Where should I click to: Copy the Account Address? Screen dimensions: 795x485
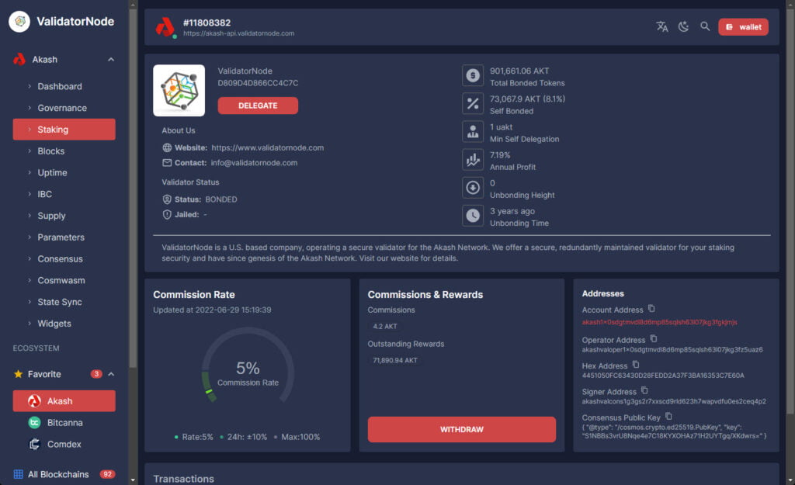coord(651,309)
